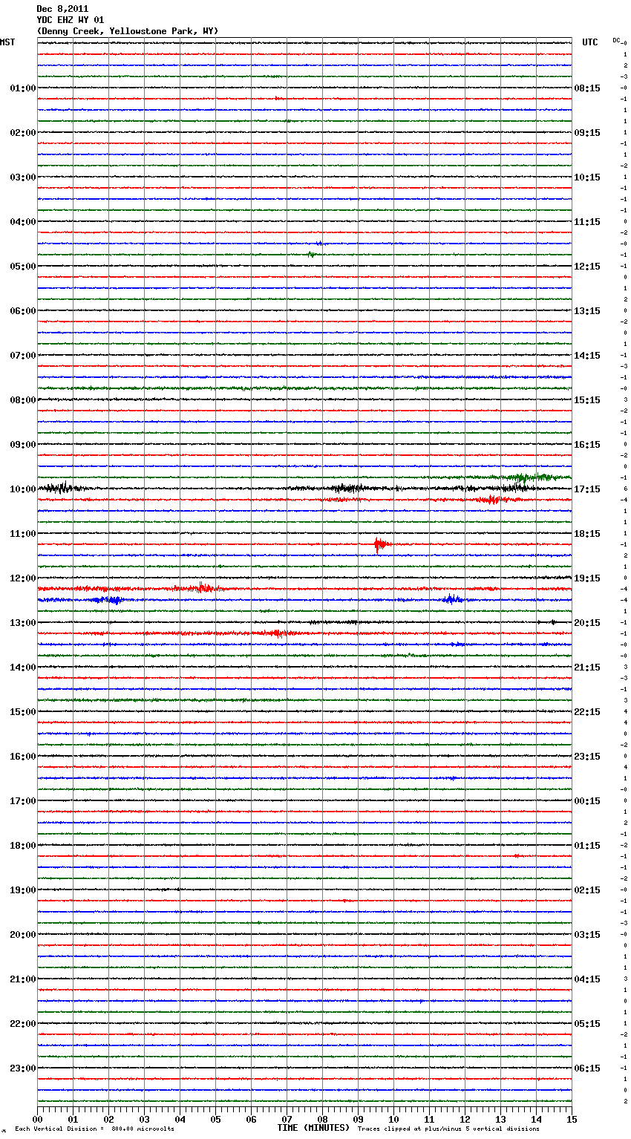Click minute "14" on the bottom time axis

coord(536,1119)
